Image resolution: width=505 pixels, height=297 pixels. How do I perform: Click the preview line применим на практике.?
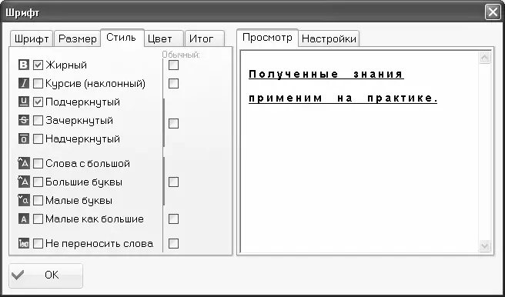343,98
